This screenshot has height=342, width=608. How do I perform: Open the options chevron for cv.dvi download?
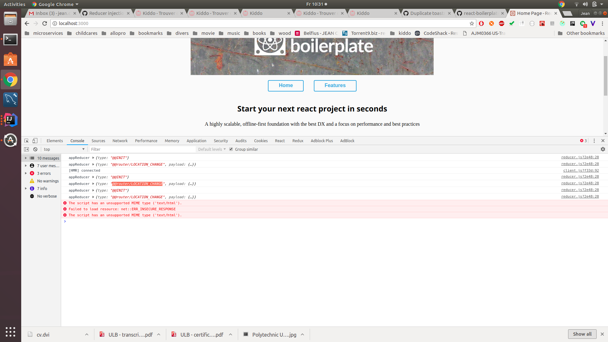(86, 334)
